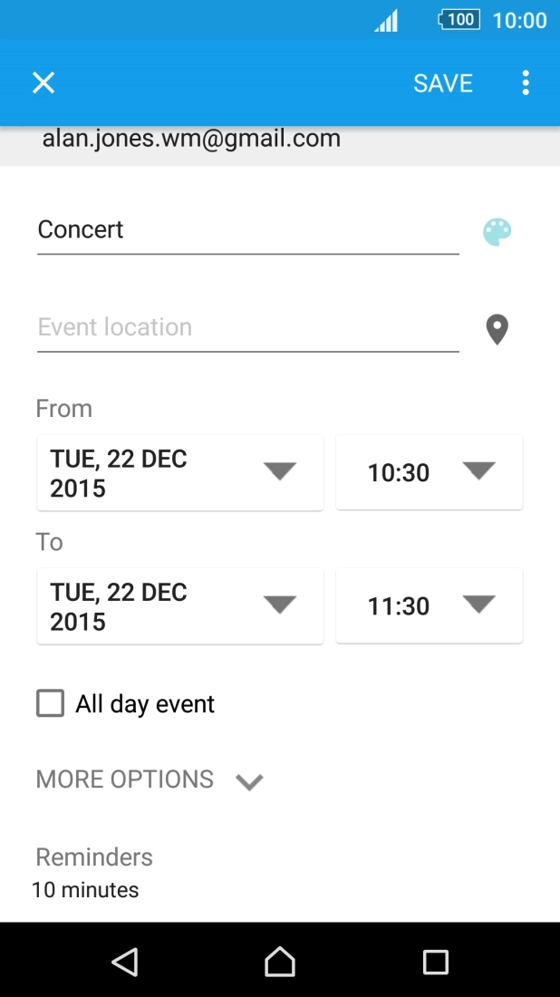Edit the 10 minutes reminder
This screenshot has height=997, width=560.
(85, 890)
